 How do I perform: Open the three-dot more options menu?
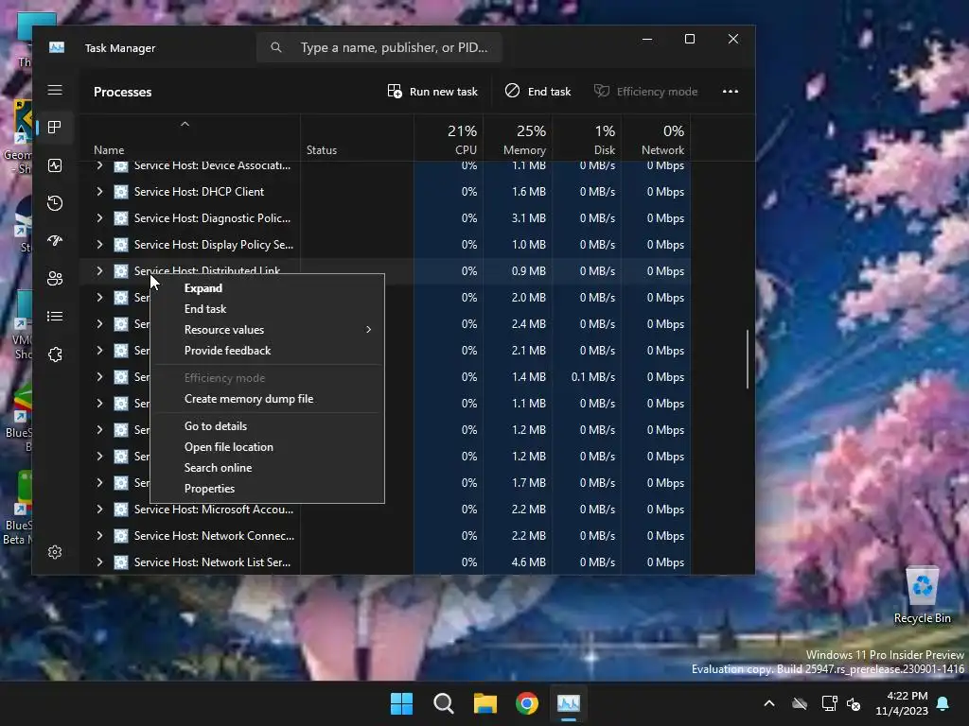[731, 92]
